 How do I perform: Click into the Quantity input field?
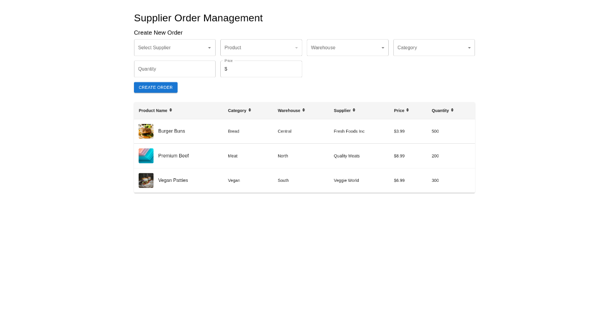click(x=175, y=69)
